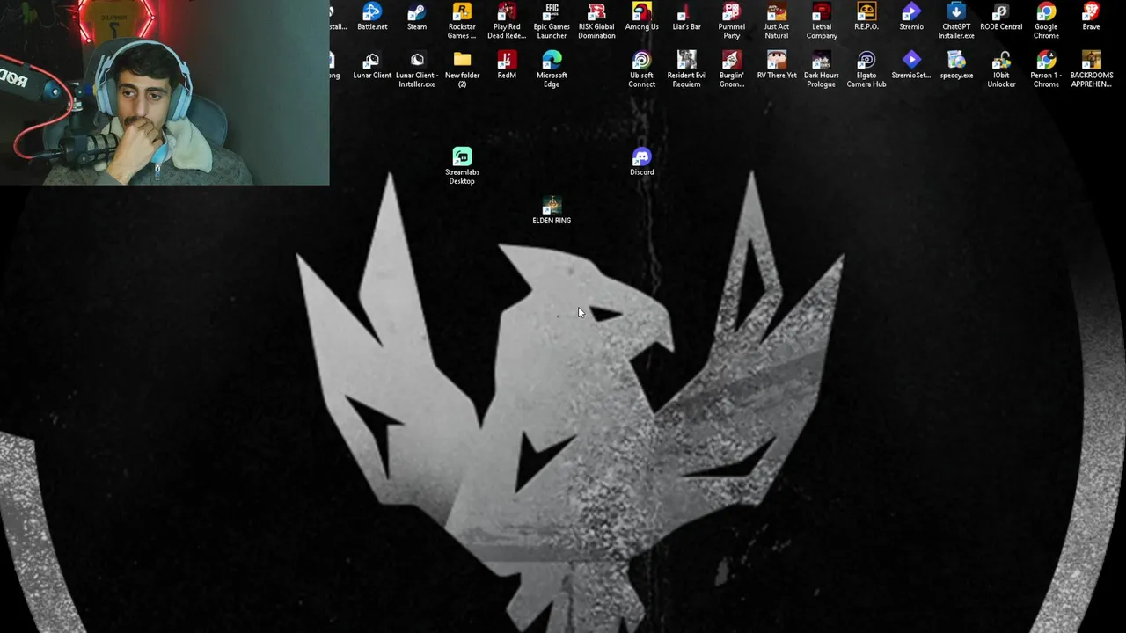The image size is (1126, 633).
Task: Launch Google Chrome from desktop
Action: pos(1046,21)
